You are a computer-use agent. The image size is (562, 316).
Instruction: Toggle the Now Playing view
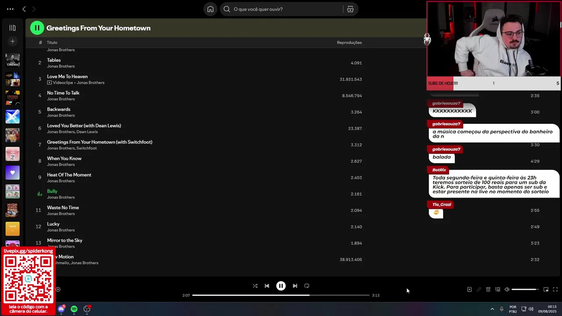point(469,289)
